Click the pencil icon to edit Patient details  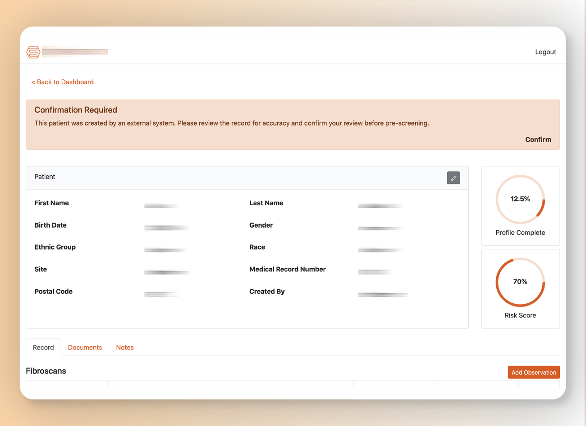coord(453,178)
